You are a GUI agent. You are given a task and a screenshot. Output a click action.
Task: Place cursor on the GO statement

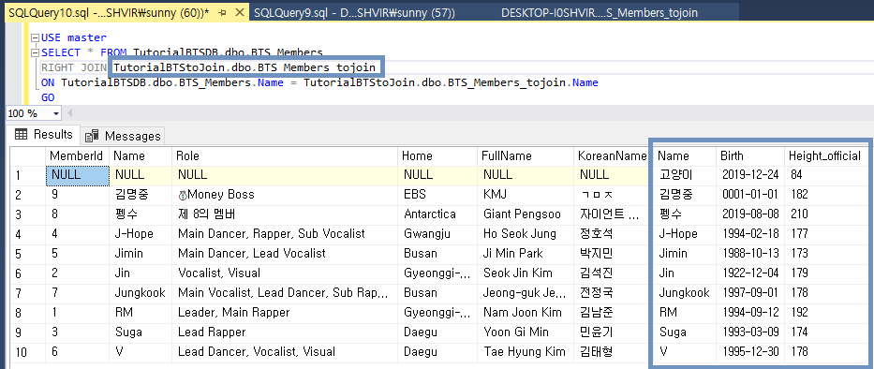48,97
